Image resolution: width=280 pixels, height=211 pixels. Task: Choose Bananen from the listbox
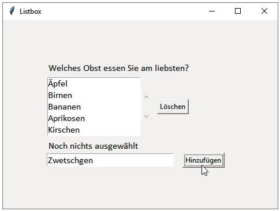[94, 107]
